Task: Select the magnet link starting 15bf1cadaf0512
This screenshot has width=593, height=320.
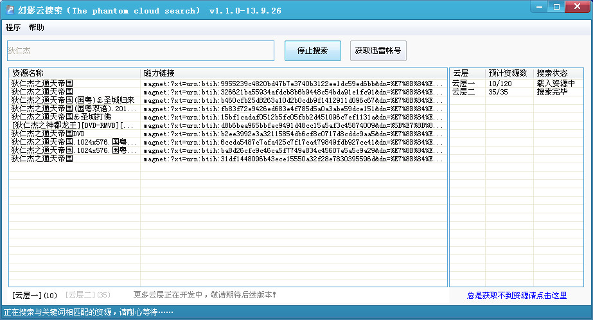Action: [x=293, y=117]
